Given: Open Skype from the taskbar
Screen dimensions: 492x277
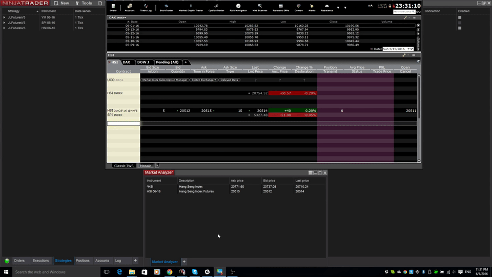Looking at the screenshot, I should coord(195,272).
